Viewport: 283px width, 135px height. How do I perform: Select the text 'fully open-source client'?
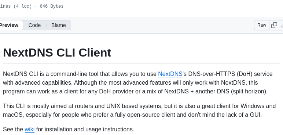coord(145,115)
